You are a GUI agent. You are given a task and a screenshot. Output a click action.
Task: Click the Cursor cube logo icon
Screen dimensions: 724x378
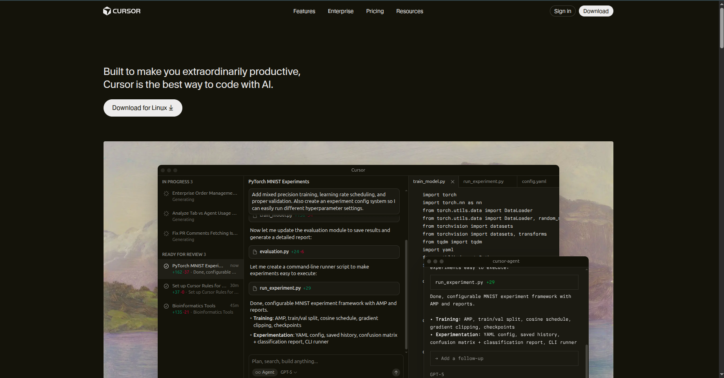107,11
